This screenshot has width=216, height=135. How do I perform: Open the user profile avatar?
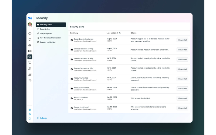pyautogui.click(x=30, y=24)
